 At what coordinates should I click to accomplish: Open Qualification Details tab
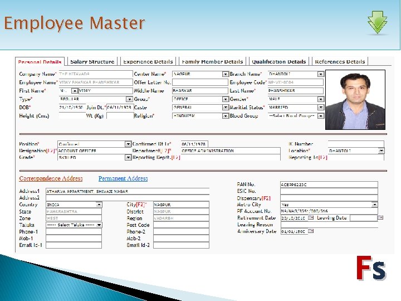coord(279,61)
